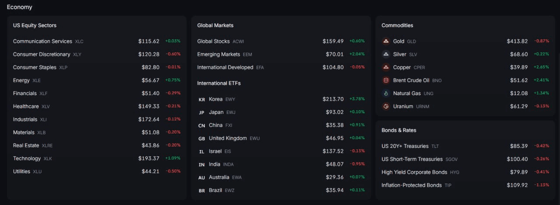Click the Silver commodity icon

tap(386, 55)
